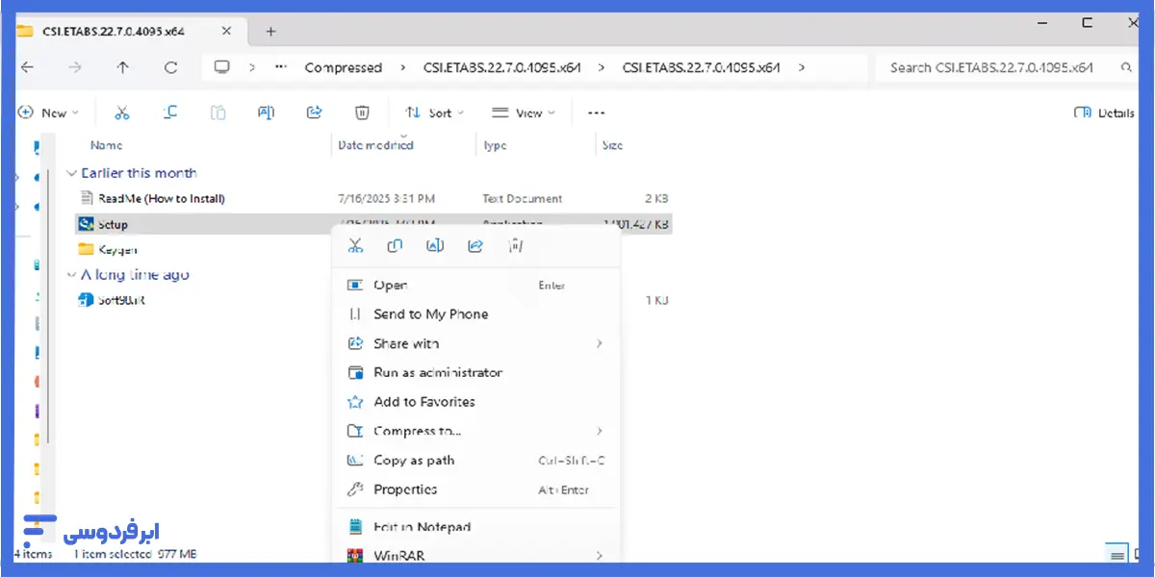
Task: Click the Delete trash icon in the toolbar
Action: tap(362, 113)
